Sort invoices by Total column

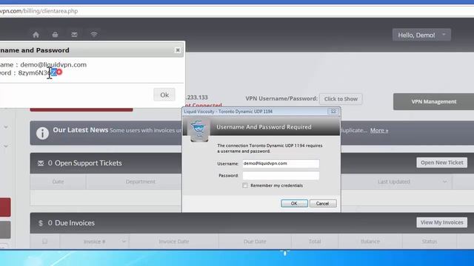click(315, 242)
